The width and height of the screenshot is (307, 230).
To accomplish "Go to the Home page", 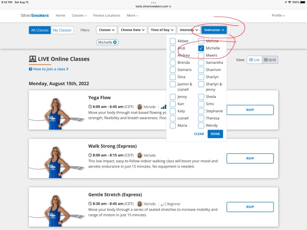I will pyautogui.click(x=60, y=15).
